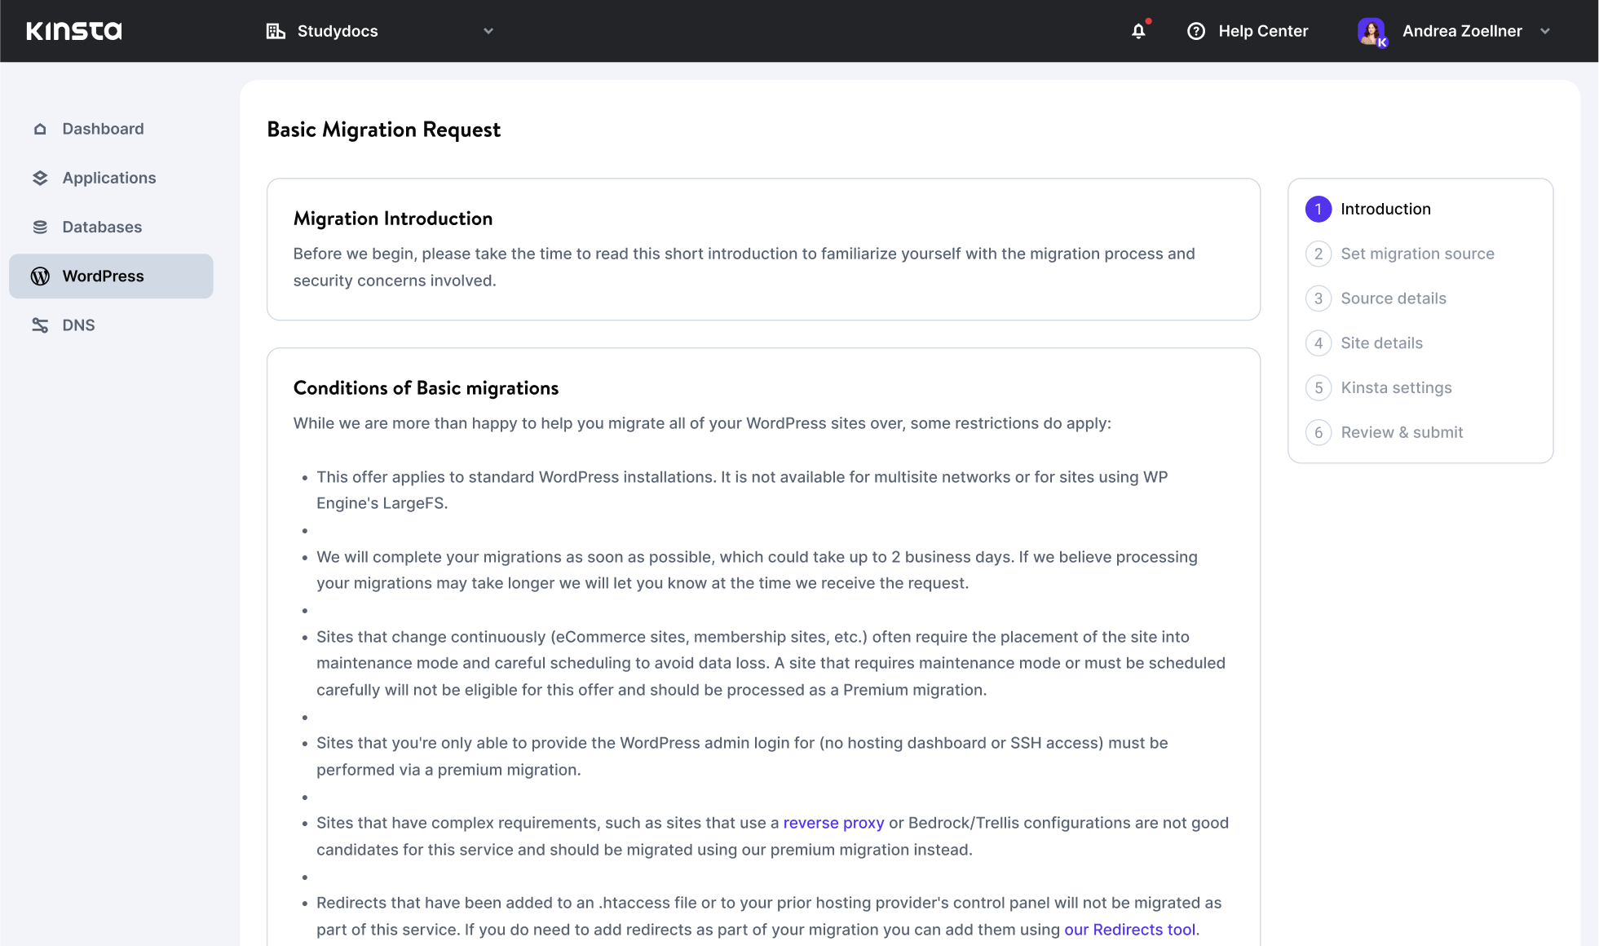The image size is (1599, 946).
Task: Click Andrea Zoellner's avatar picture
Action: (x=1372, y=31)
